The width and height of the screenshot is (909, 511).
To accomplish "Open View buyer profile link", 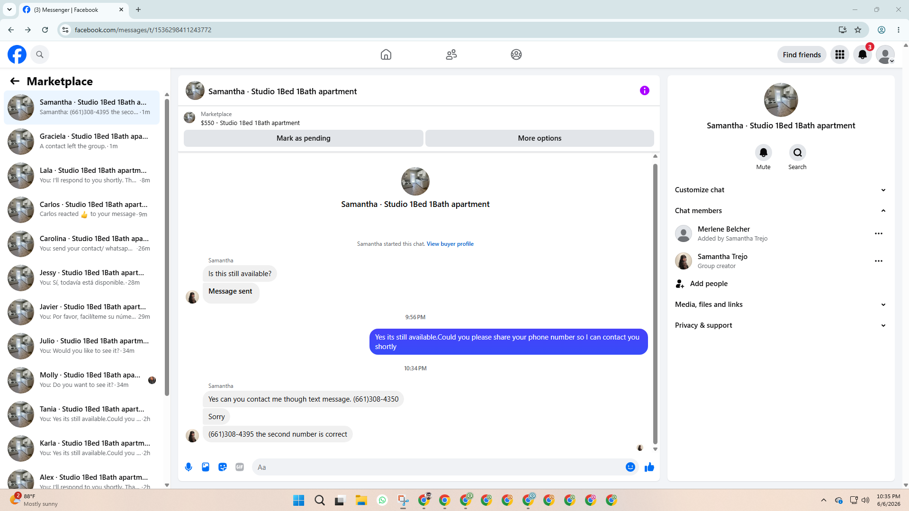I will pos(450,244).
